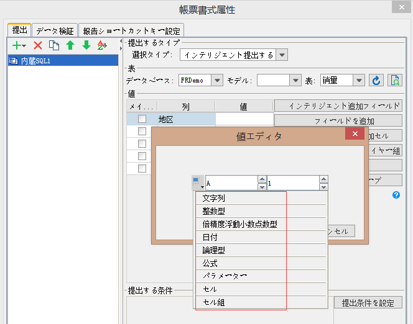
Task: Click インテリジェント追加フィールド button
Action: 338,106
